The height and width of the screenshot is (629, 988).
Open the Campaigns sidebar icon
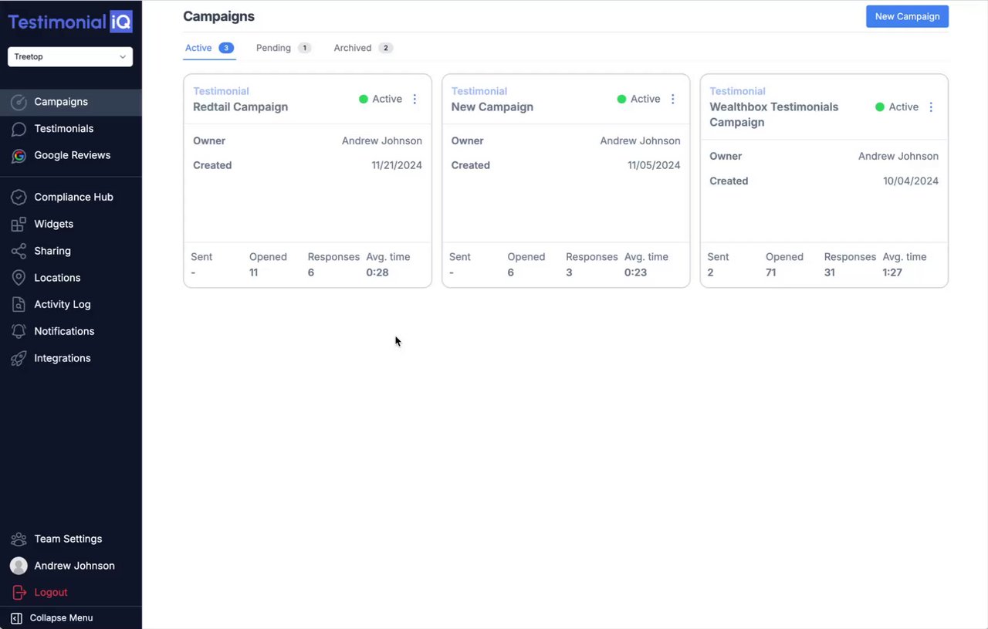(19, 102)
